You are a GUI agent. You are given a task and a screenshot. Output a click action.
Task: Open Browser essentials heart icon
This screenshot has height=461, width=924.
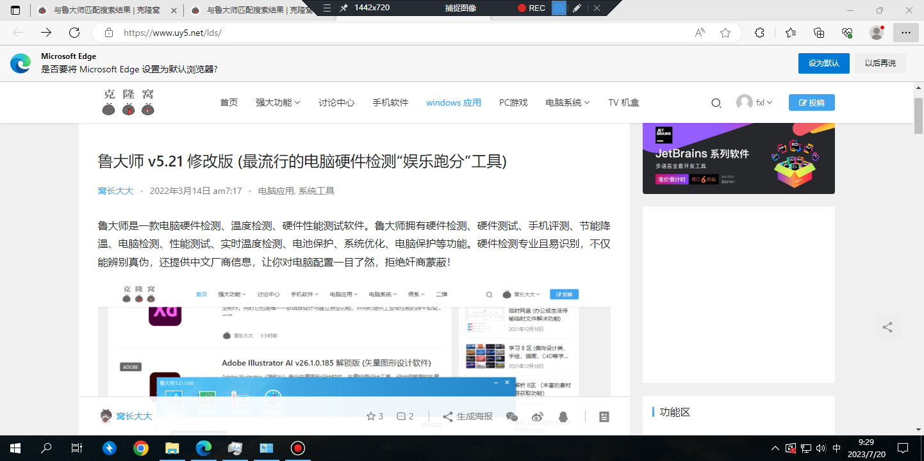click(x=847, y=33)
